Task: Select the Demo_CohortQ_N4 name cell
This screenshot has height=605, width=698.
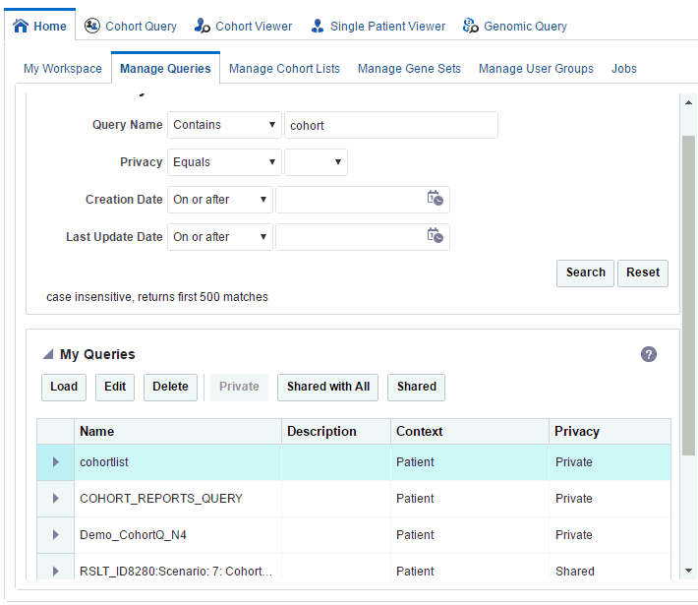Action: [x=178, y=534]
